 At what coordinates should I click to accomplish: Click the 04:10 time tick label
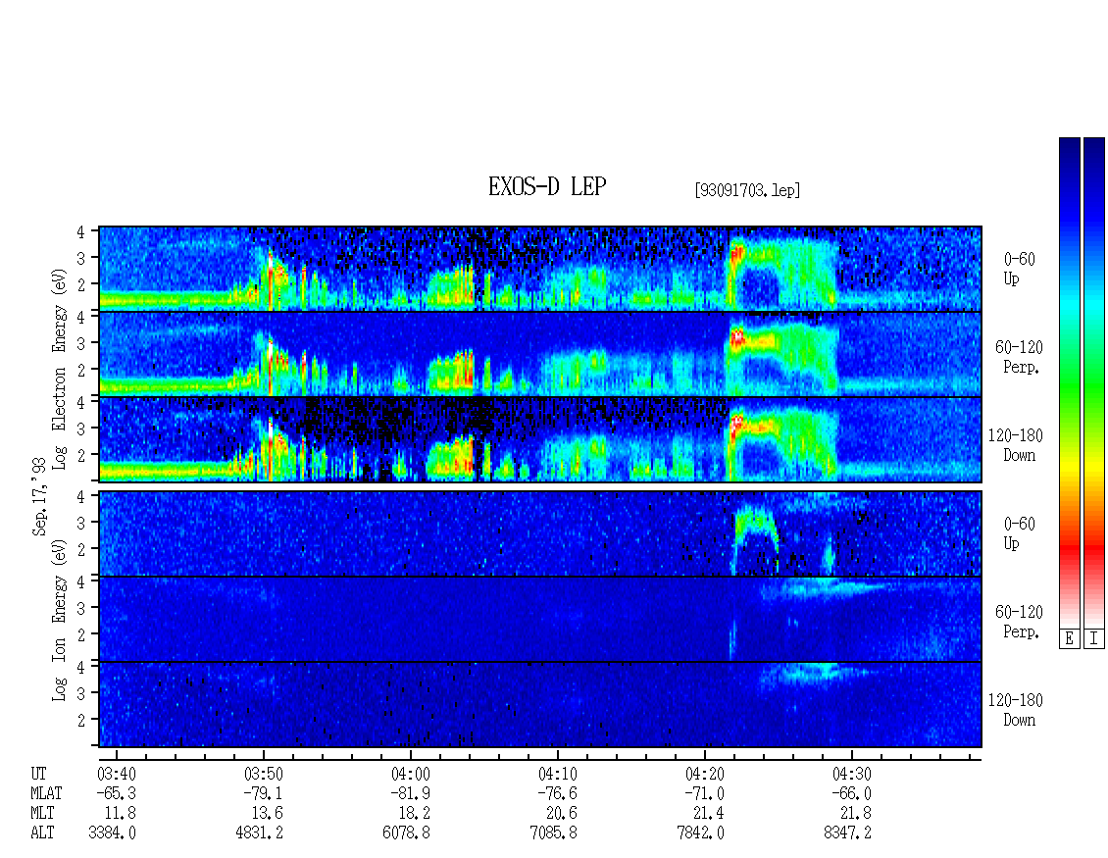(x=558, y=774)
